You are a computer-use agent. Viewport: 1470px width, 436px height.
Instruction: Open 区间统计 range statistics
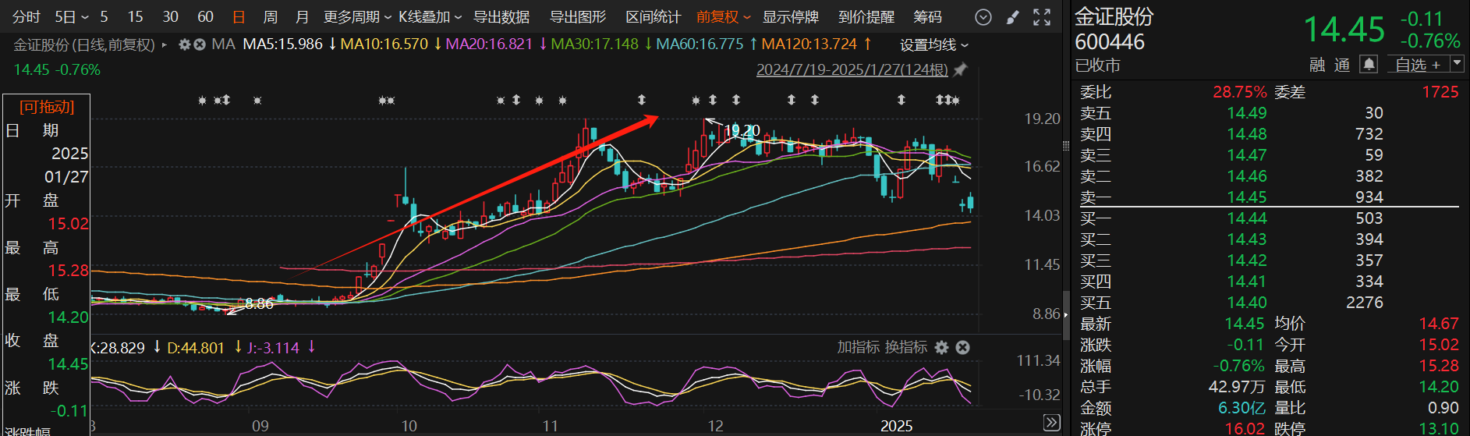tap(654, 17)
